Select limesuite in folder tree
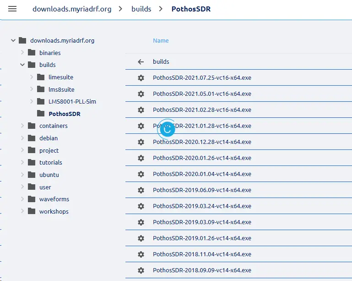The width and height of the screenshot is (352, 281). pyautogui.click(x=61, y=77)
